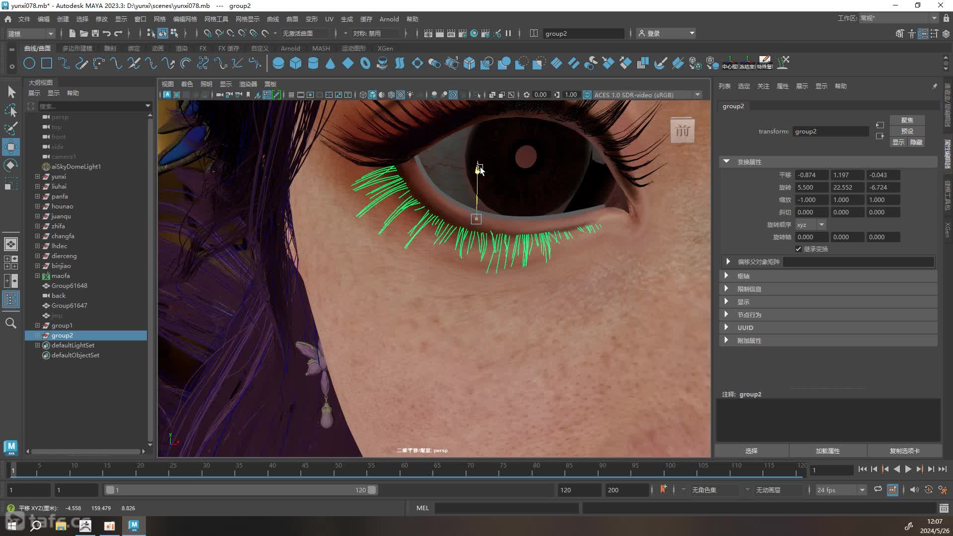Viewport: 953px width, 536px height.
Task: Open the 24 fps dropdown
Action: tap(841, 490)
